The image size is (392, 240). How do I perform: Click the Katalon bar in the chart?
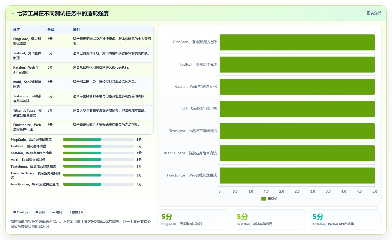coord(297,87)
